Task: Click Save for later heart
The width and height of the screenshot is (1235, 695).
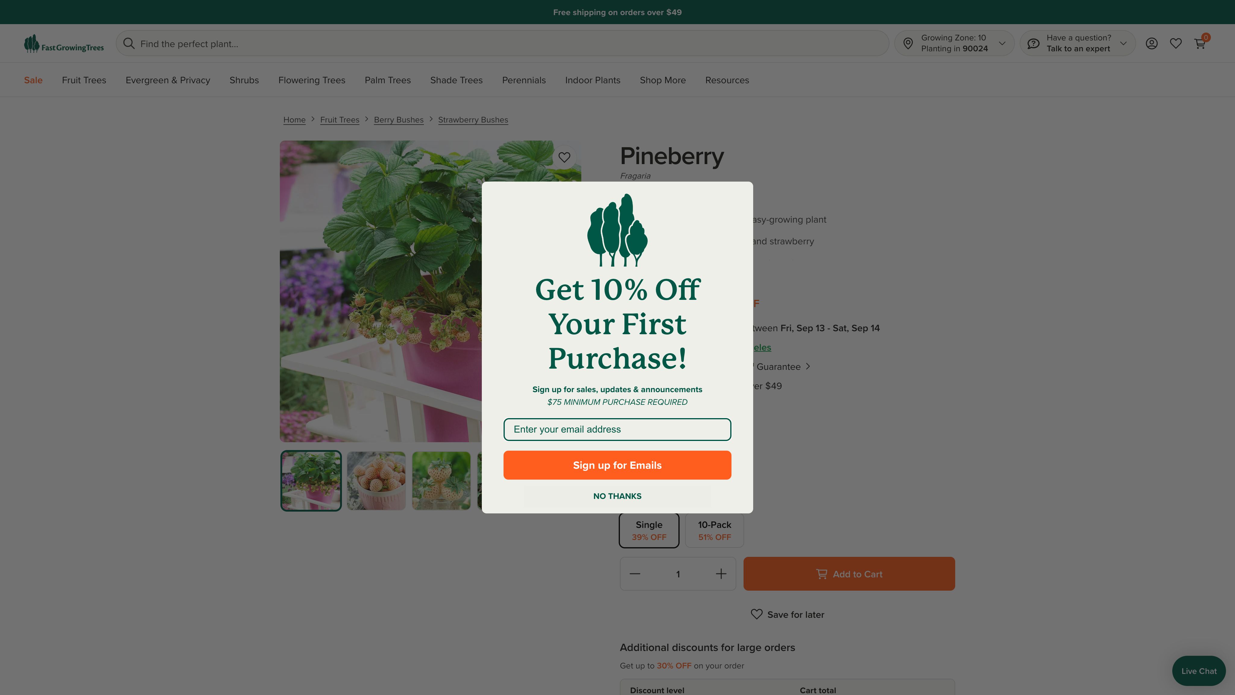Action: [756, 614]
